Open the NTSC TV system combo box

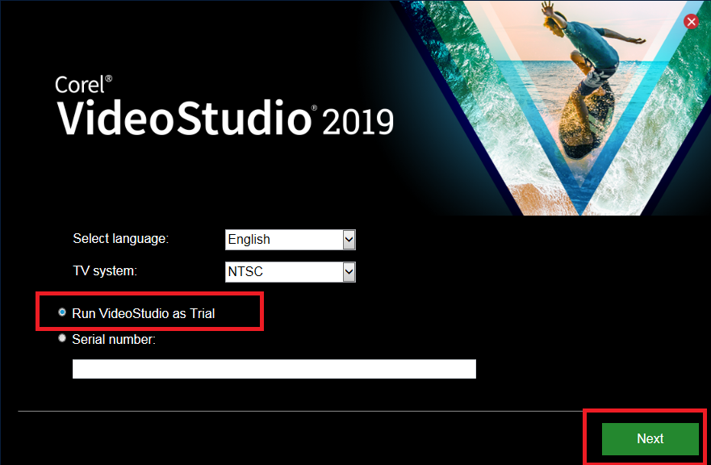[x=283, y=272]
